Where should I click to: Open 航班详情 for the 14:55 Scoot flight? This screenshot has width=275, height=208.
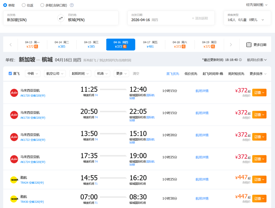[202, 179]
